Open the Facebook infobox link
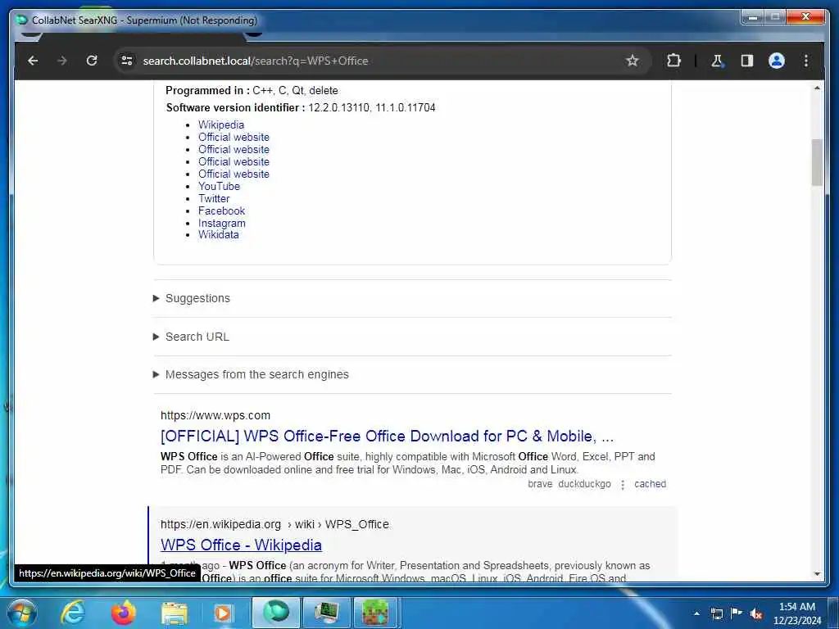The height and width of the screenshot is (629, 839). click(221, 210)
